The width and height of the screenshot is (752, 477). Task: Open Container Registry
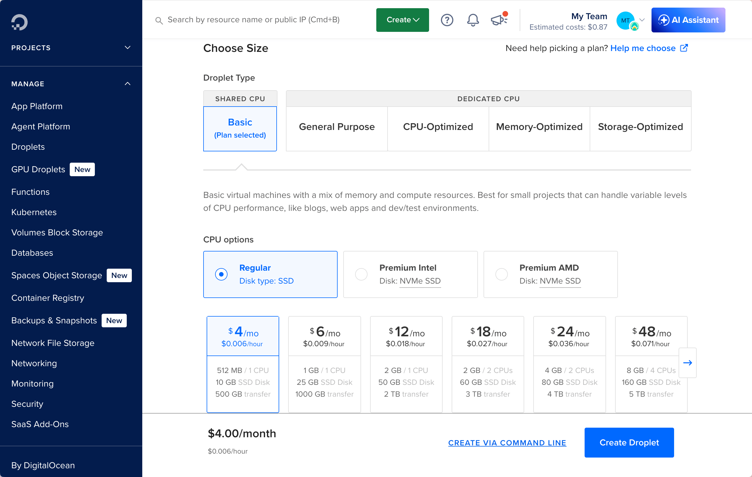[x=47, y=298]
